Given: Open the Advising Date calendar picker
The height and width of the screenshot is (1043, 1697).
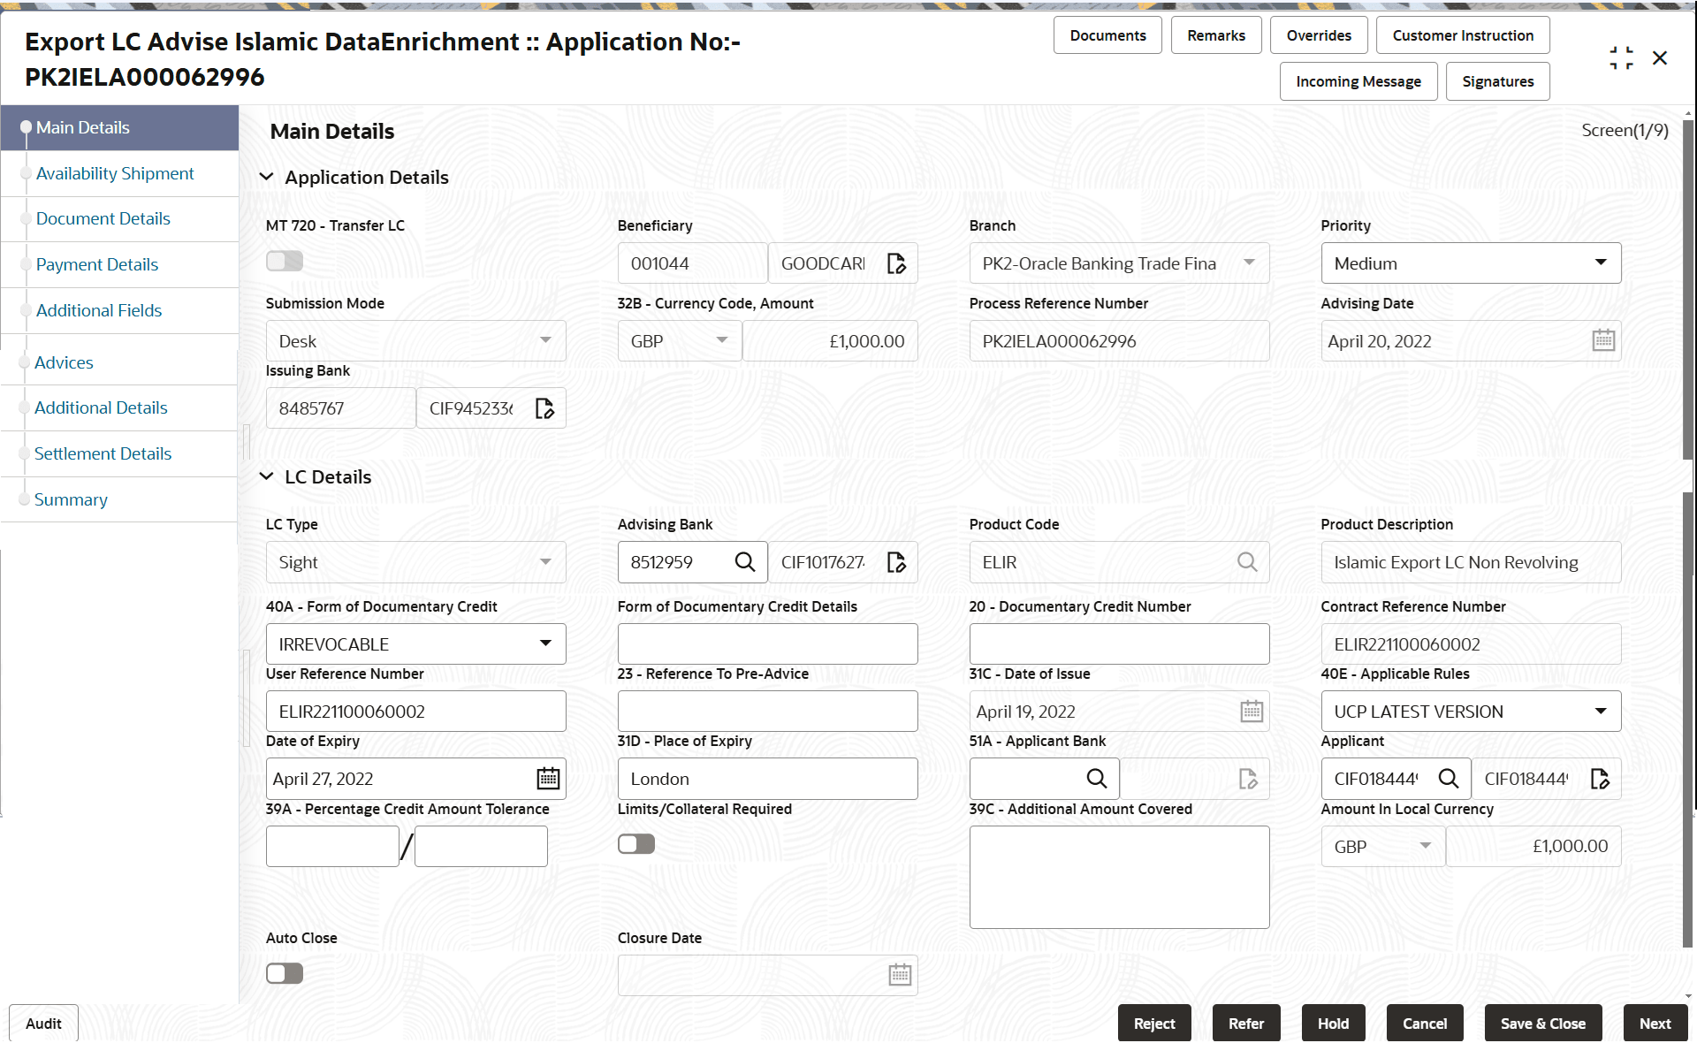Looking at the screenshot, I should (x=1603, y=341).
